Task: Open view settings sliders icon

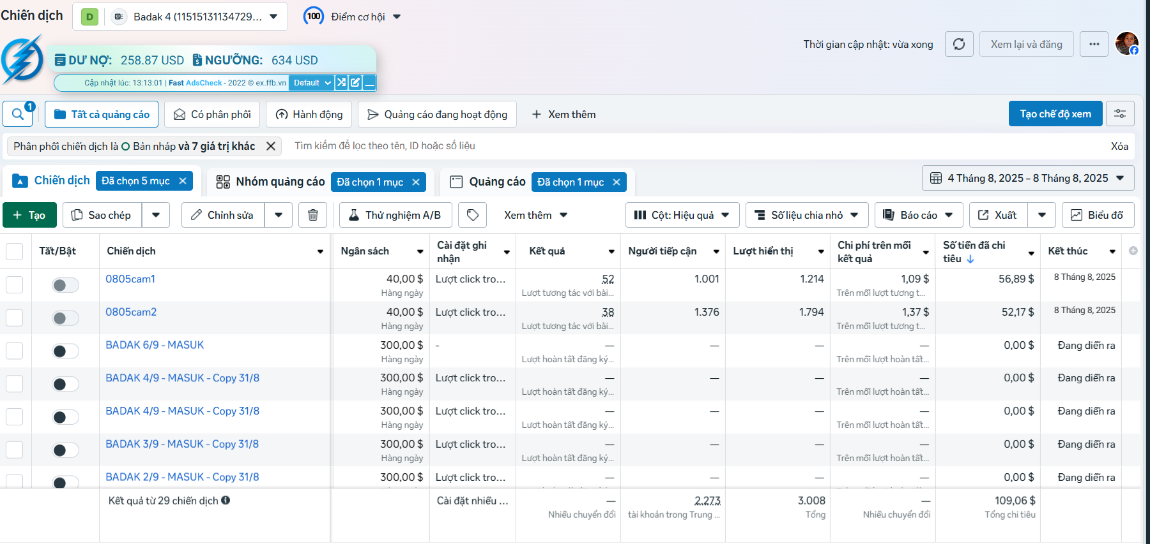Action: tap(1120, 114)
